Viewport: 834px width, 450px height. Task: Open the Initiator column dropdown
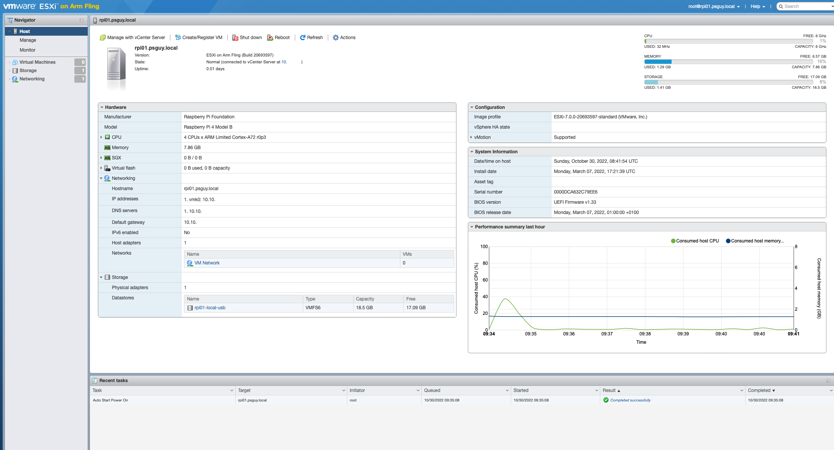(418, 390)
